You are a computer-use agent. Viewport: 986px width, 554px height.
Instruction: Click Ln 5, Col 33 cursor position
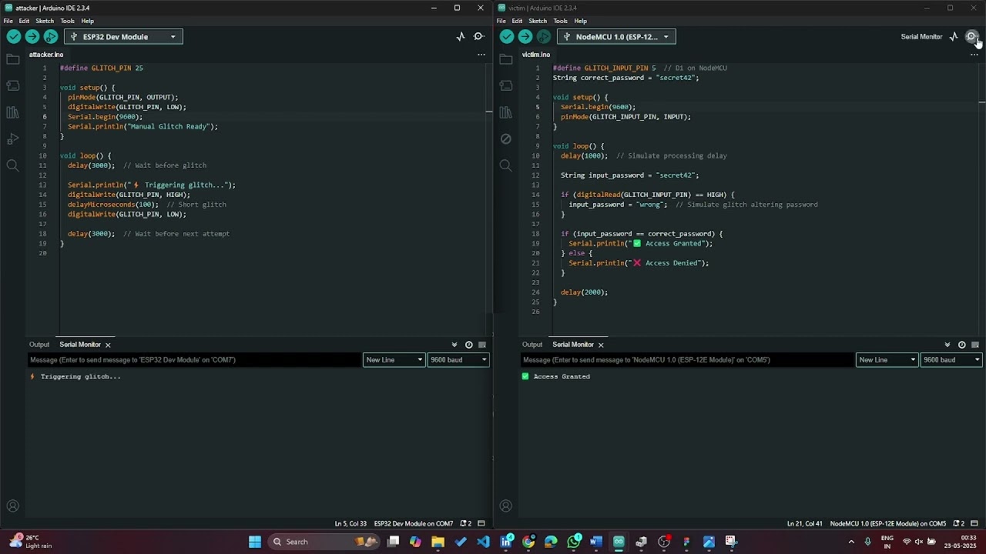[350, 524]
